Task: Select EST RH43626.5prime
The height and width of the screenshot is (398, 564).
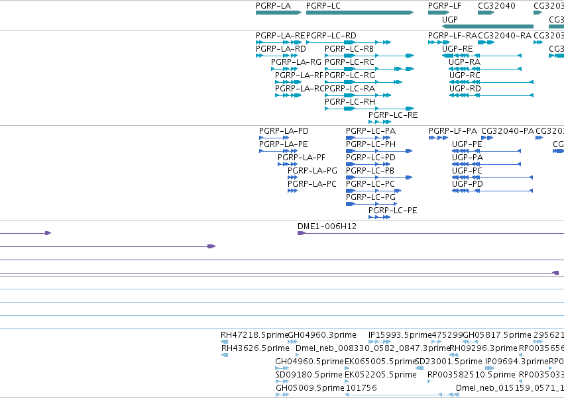Action: [225, 355]
